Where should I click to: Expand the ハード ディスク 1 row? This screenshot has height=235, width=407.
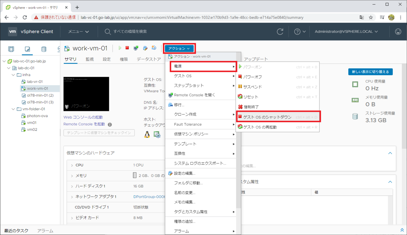point(72,186)
